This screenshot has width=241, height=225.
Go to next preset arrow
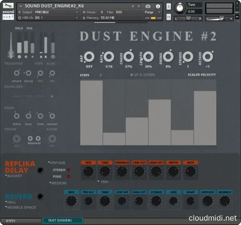point(139,6)
